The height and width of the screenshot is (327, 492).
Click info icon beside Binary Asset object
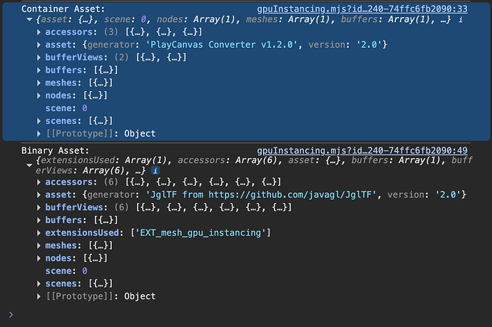point(153,171)
